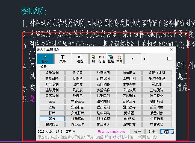Collapse the toolbar with left triangle arrow

[x=145, y=59]
